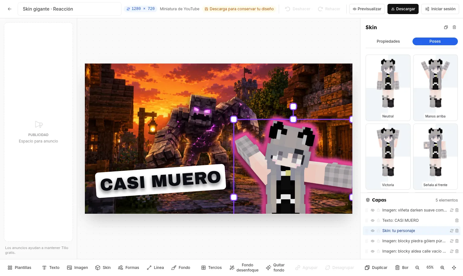This screenshot has width=463, height=276.
Task: Click Duplicar in bottom toolbar
Action: [376, 268]
